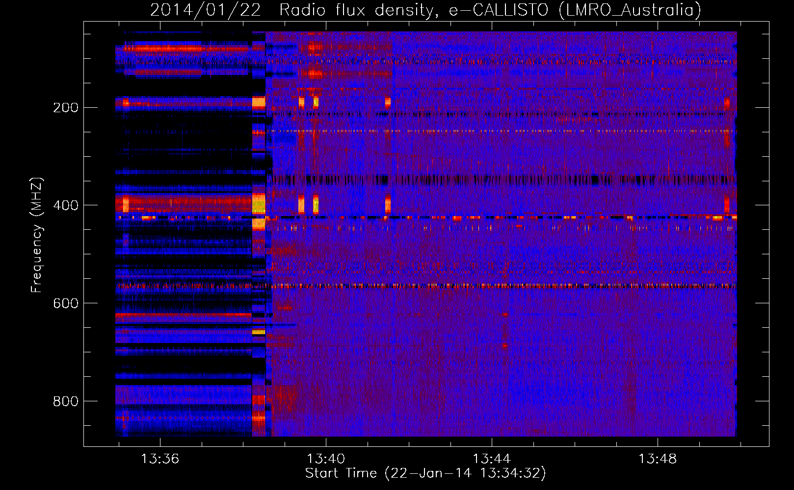The width and height of the screenshot is (794, 490).
Task: Click the 200 frequency tick label
Action: click(x=66, y=108)
